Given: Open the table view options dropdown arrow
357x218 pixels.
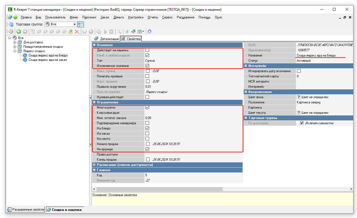Looking at the screenshot, I should pyautogui.click(x=143, y=32).
